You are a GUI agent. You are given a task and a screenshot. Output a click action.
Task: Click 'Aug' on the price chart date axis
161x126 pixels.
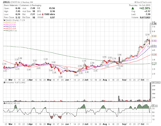(x=105, y=80)
